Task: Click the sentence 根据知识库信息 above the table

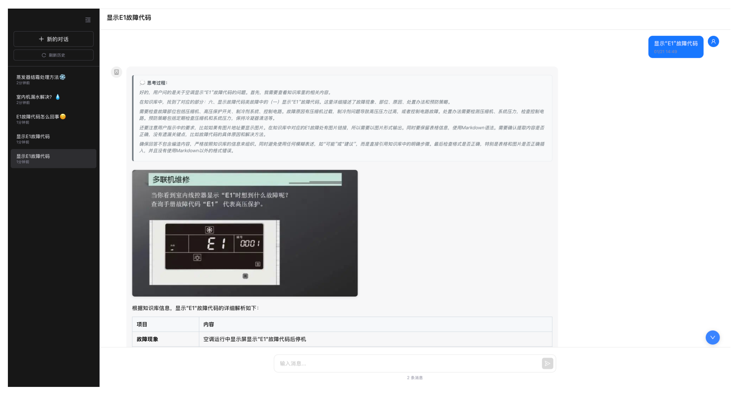Action: (x=195, y=308)
